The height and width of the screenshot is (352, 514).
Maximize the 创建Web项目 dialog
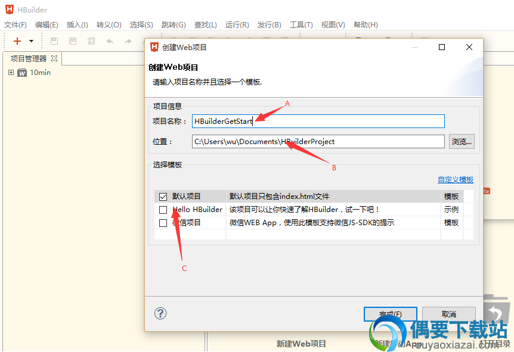point(442,47)
